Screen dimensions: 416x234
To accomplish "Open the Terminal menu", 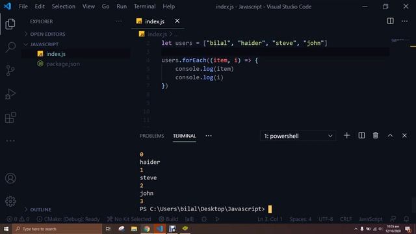I will [x=144, y=6].
